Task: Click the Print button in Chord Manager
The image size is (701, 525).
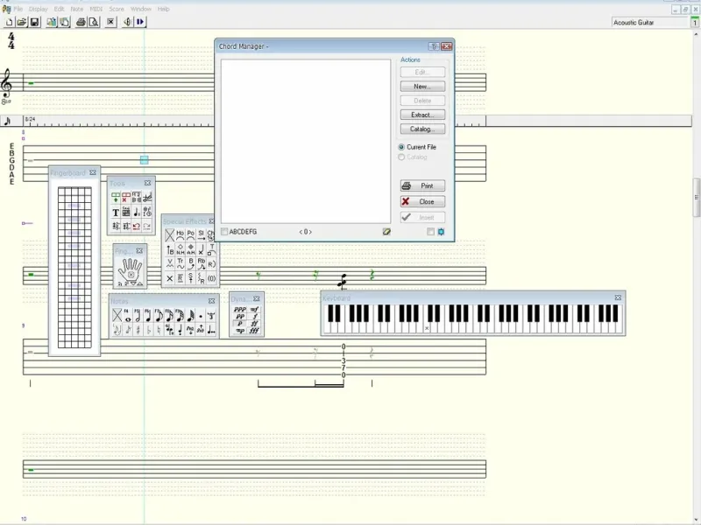Action: 422,185
